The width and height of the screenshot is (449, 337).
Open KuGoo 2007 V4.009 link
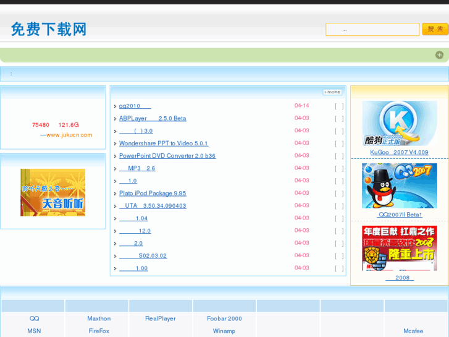point(399,152)
